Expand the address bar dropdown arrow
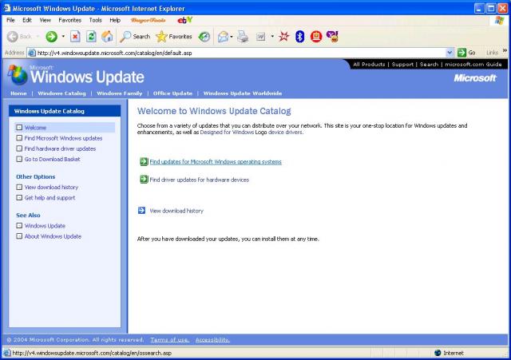Image resolution: width=511 pixels, height=360 pixels. click(x=450, y=53)
